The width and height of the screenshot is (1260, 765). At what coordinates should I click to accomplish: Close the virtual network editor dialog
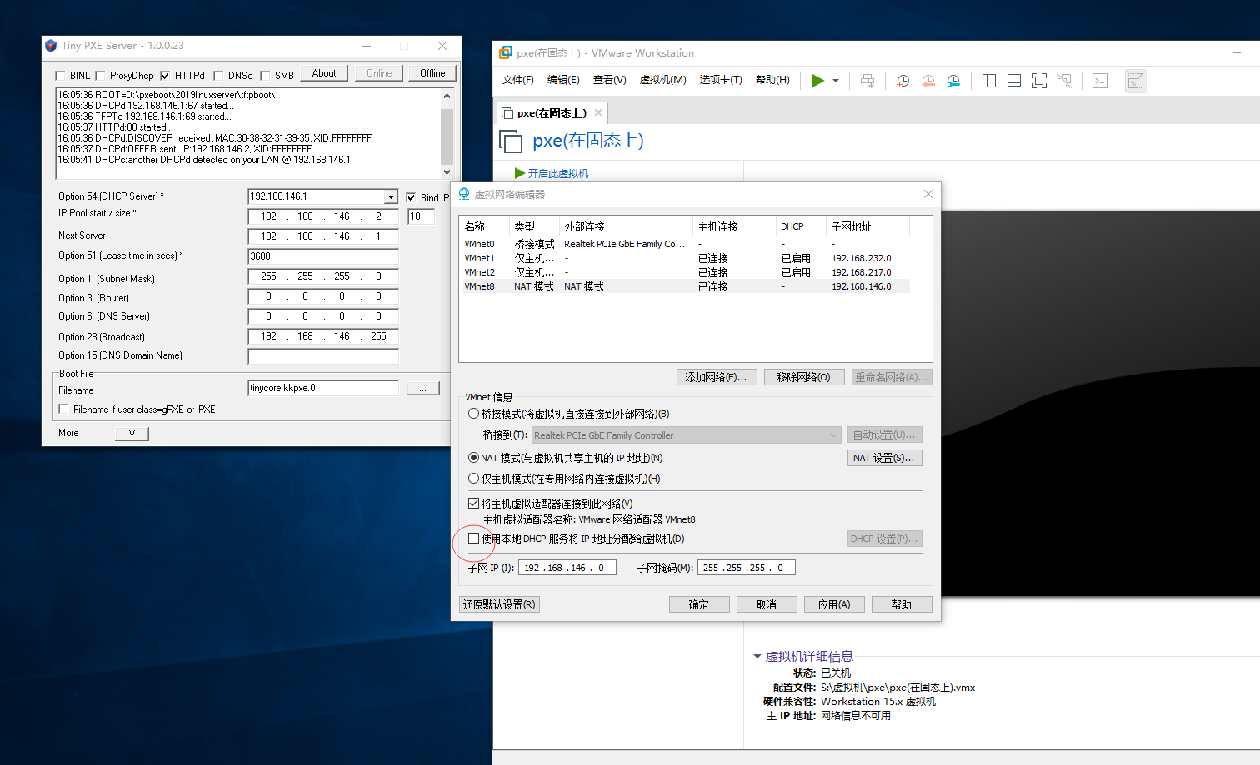(928, 194)
